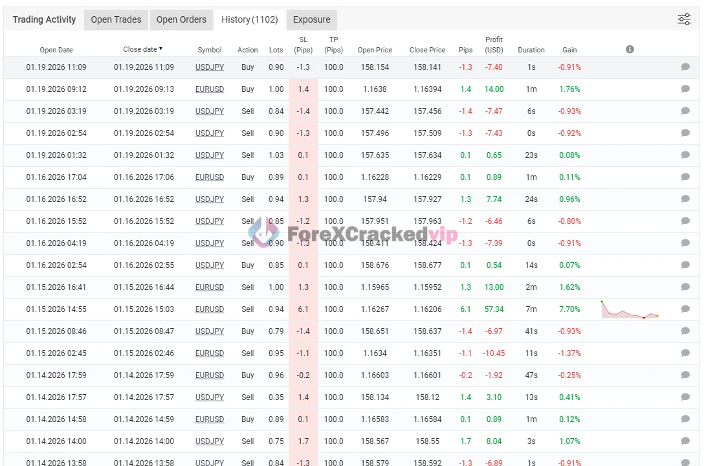
Task: Sort table by Gain column header
Action: pyautogui.click(x=569, y=50)
